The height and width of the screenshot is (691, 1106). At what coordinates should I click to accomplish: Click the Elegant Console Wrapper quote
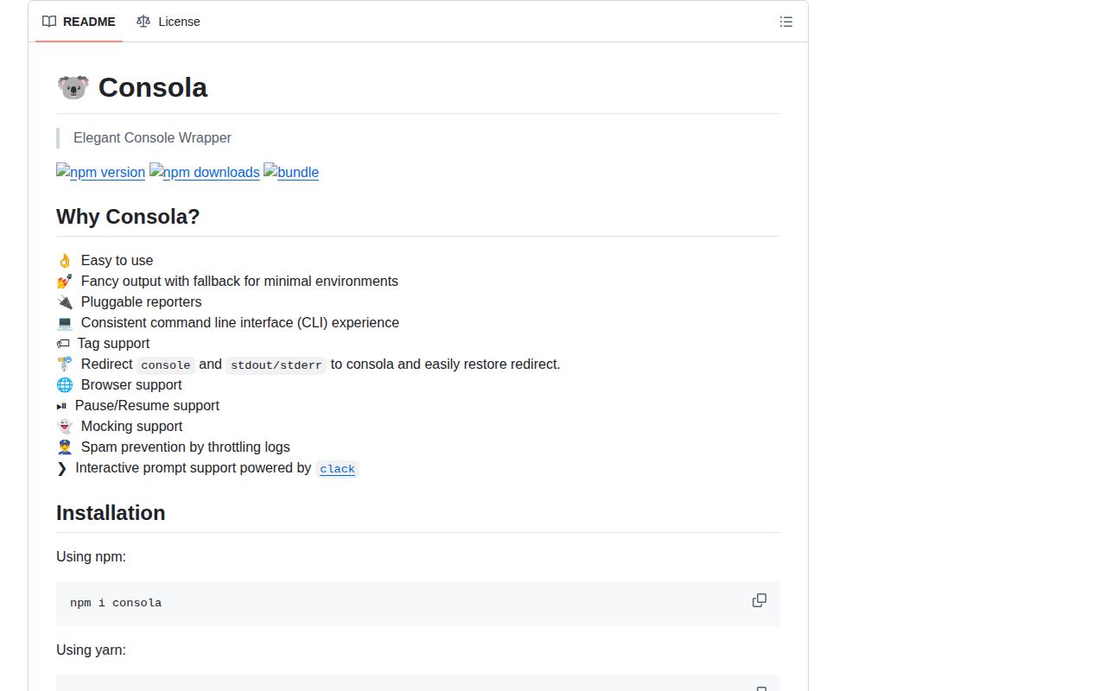152,137
